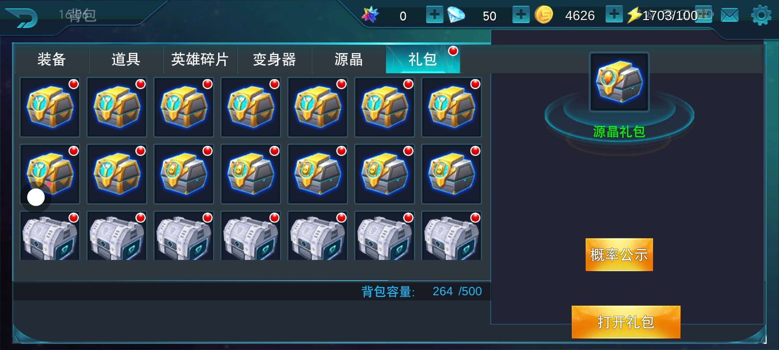Tap the white floating assistive dot
Image resolution: width=779 pixels, height=350 pixels.
tap(36, 197)
